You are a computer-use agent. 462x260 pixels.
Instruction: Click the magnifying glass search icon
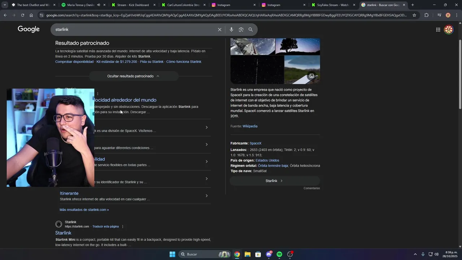coord(250,30)
